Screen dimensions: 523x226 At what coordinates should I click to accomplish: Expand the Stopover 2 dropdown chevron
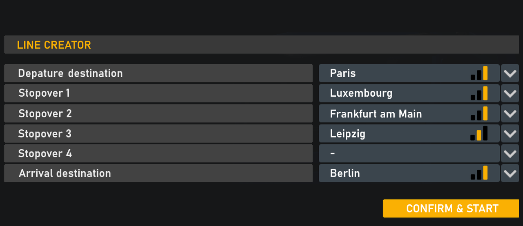coord(510,113)
